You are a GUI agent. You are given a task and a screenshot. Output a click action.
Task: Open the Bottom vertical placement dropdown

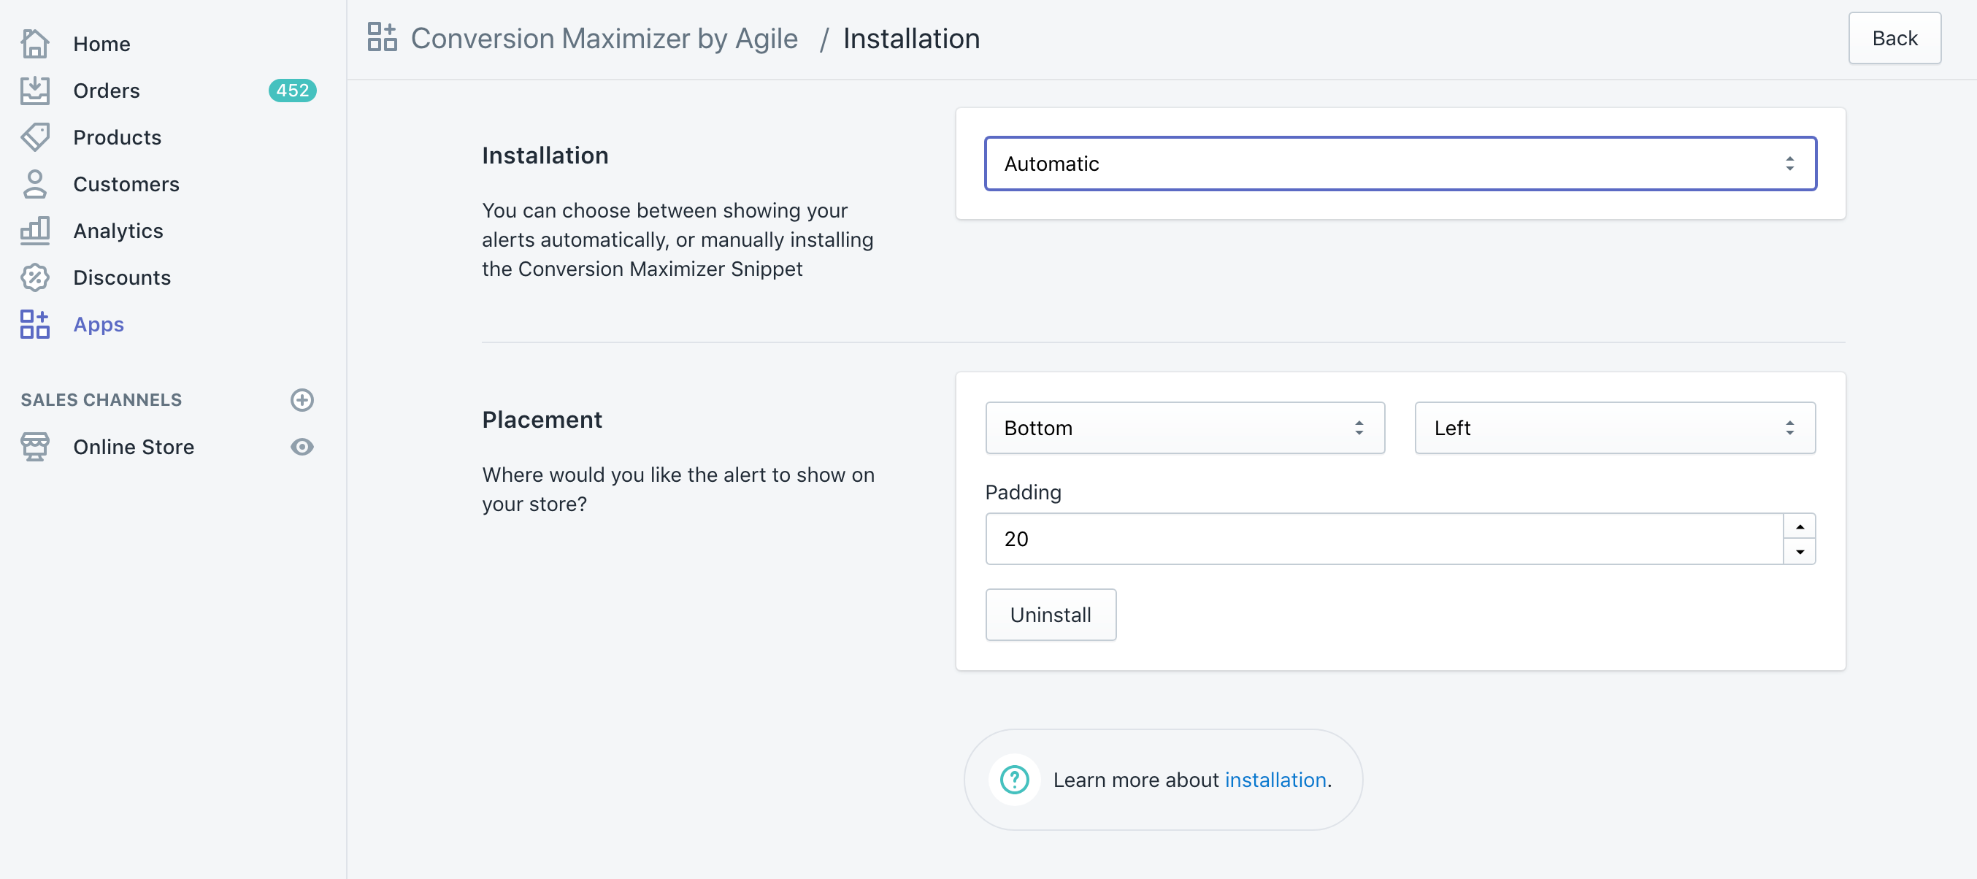(x=1184, y=428)
